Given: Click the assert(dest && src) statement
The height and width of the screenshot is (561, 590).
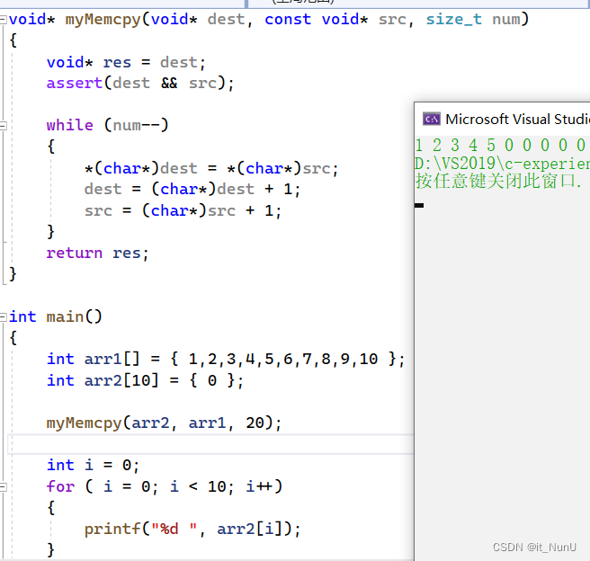Looking at the screenshot, I should (140, 83).
